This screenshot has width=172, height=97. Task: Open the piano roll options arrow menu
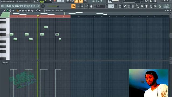(2, 11)
